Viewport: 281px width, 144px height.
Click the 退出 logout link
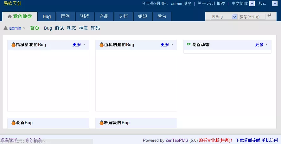[x=187, y=3]
